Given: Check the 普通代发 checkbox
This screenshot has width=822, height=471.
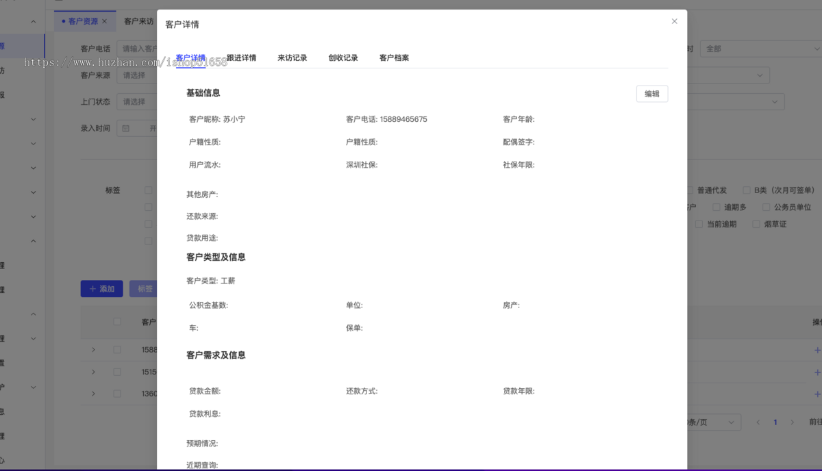Looking at the screenshot, I should click(690, 190).
